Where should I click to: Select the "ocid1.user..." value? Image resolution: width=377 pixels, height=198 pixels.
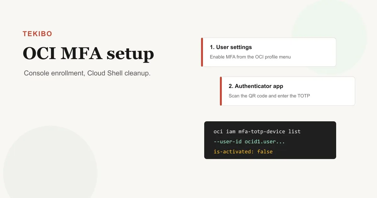(265, 141)
